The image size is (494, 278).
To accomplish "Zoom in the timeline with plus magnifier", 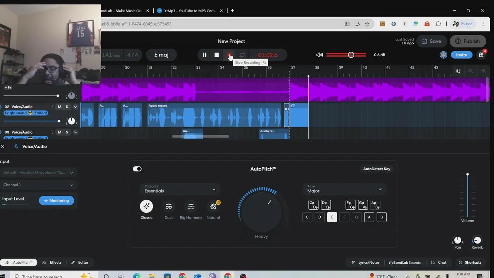I will pos(484,71).
